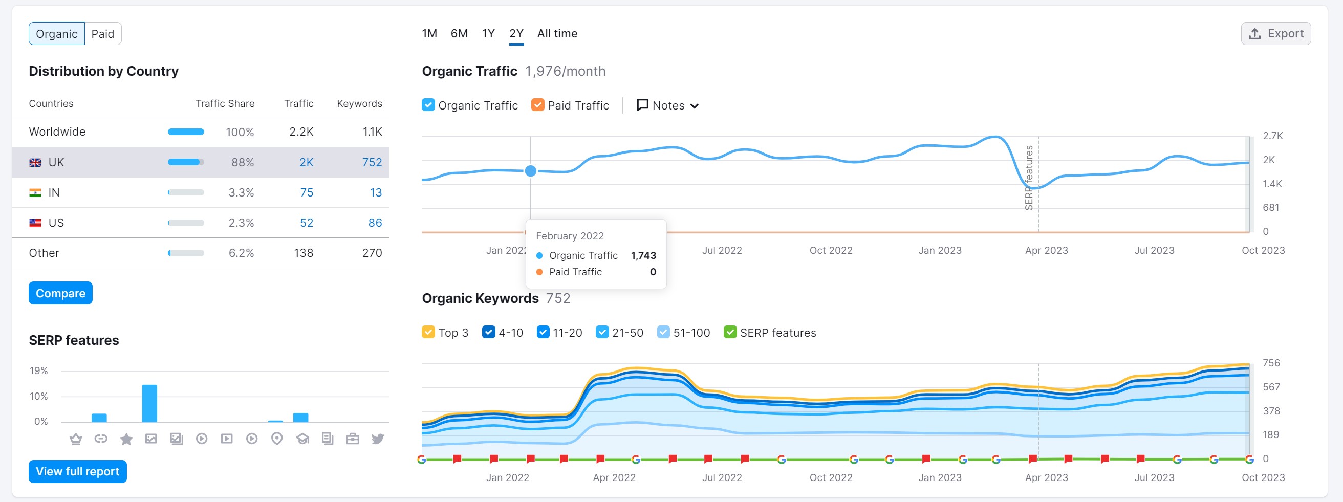Disable the Top 3 keywords checkbox
Screen dimensions: 1343x502
428,333
